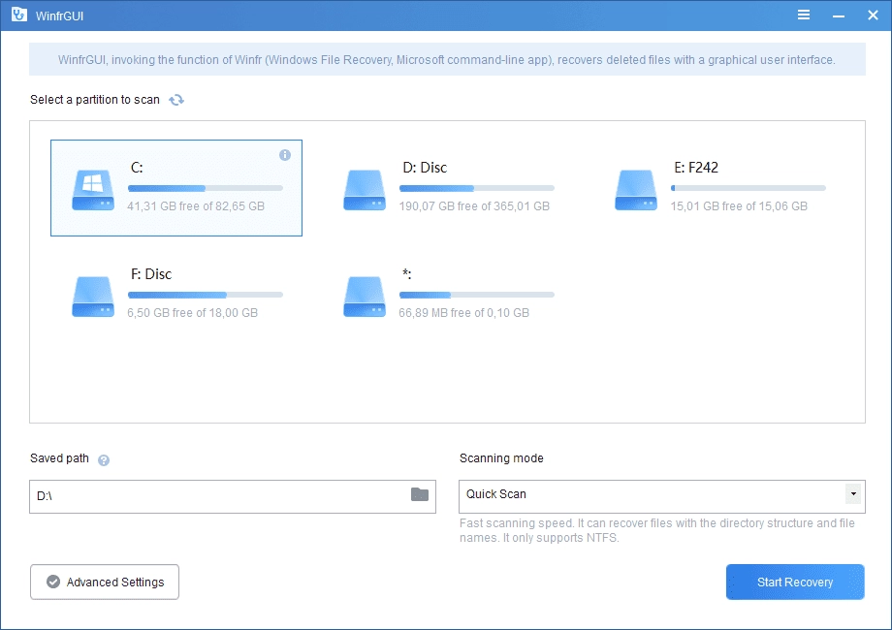The height and width of the screenshot is (630, 892).
Task: Close the WinfrGUI window
Action: (x=873, y=15)
